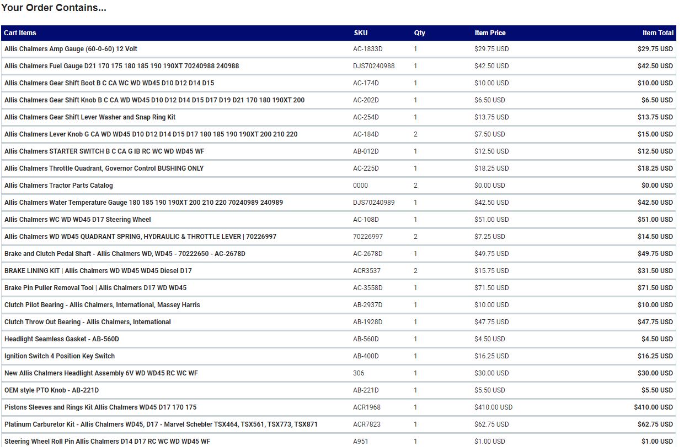
Task: Select the Clutch Throw Out Bearing item
Action: coord(88,322)
